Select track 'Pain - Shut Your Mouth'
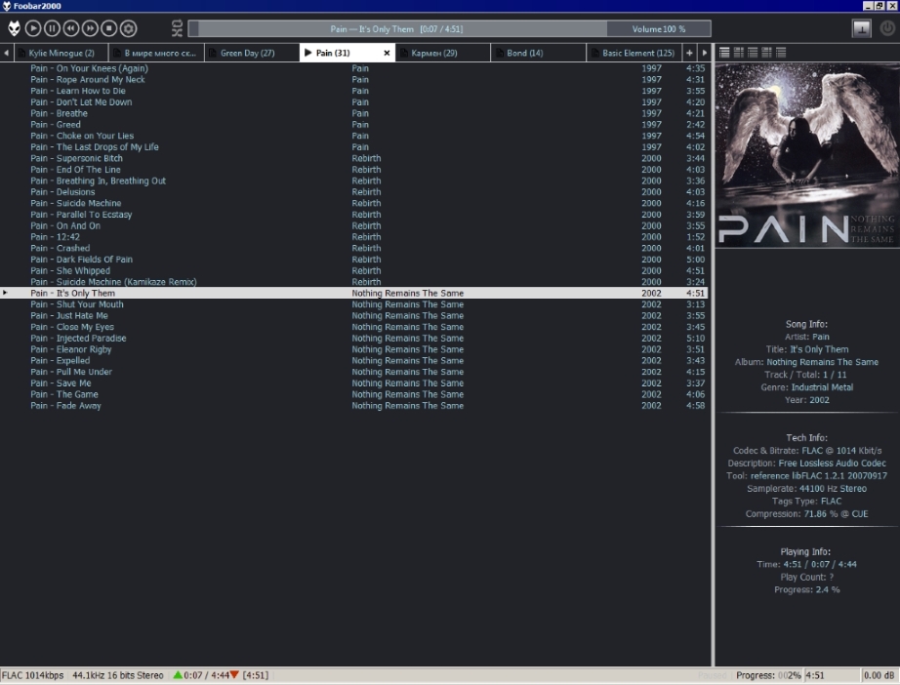Viewport: 900px width, 685px height. coord(353,304)
